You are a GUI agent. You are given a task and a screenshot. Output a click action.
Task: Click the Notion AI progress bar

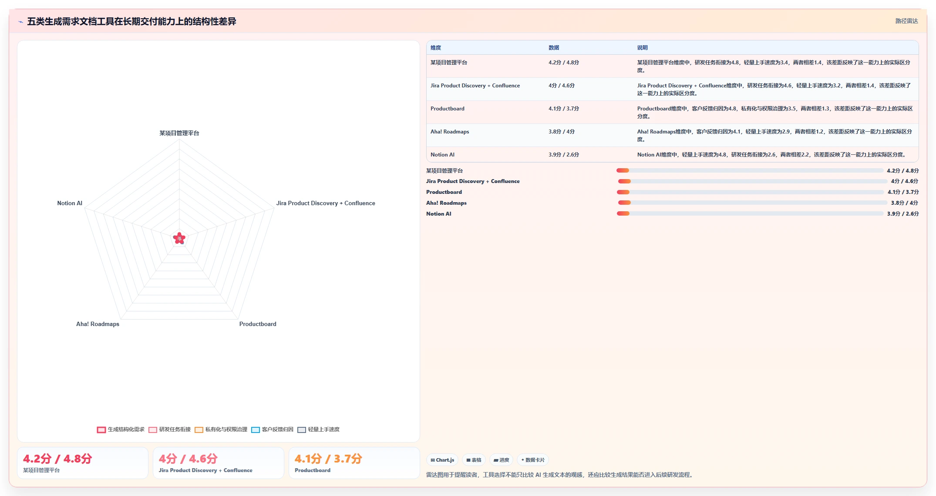click(x=750, y=213)
